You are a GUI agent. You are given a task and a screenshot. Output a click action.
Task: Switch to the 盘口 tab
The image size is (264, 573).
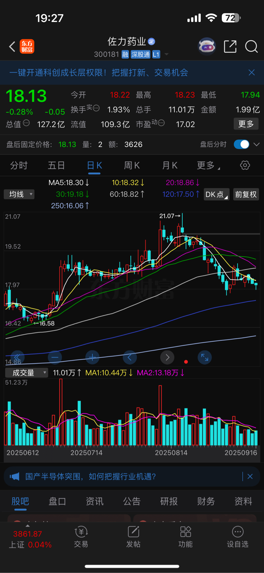(57, 501)
